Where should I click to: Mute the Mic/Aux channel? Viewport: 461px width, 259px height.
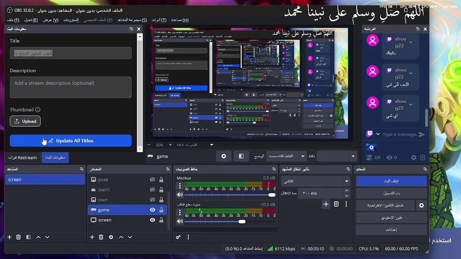(180, 195)
